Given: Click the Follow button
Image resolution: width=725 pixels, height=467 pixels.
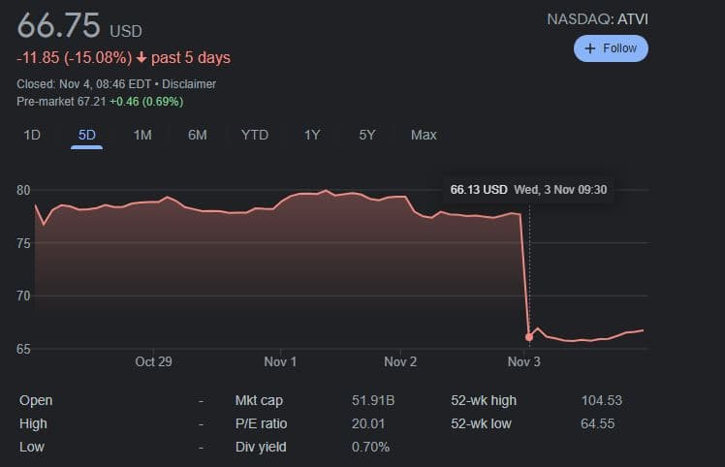Looking at the screenshot, I should click(611, 48).
